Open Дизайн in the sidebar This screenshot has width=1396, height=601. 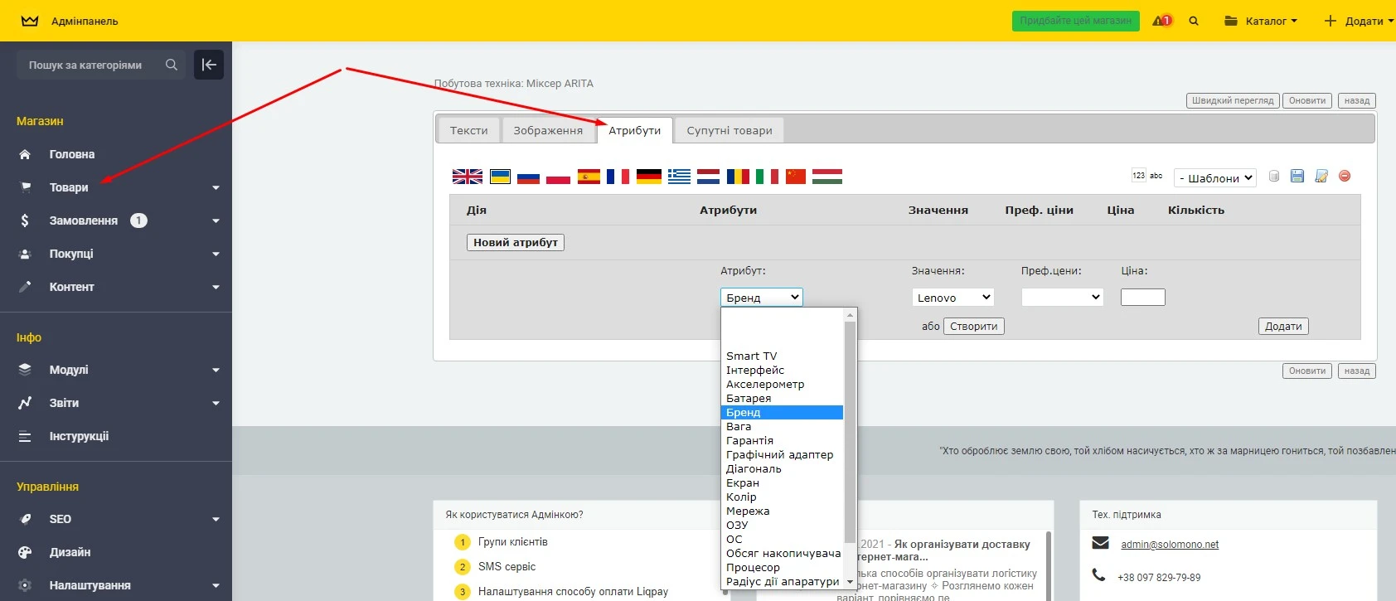pos(116,552)
